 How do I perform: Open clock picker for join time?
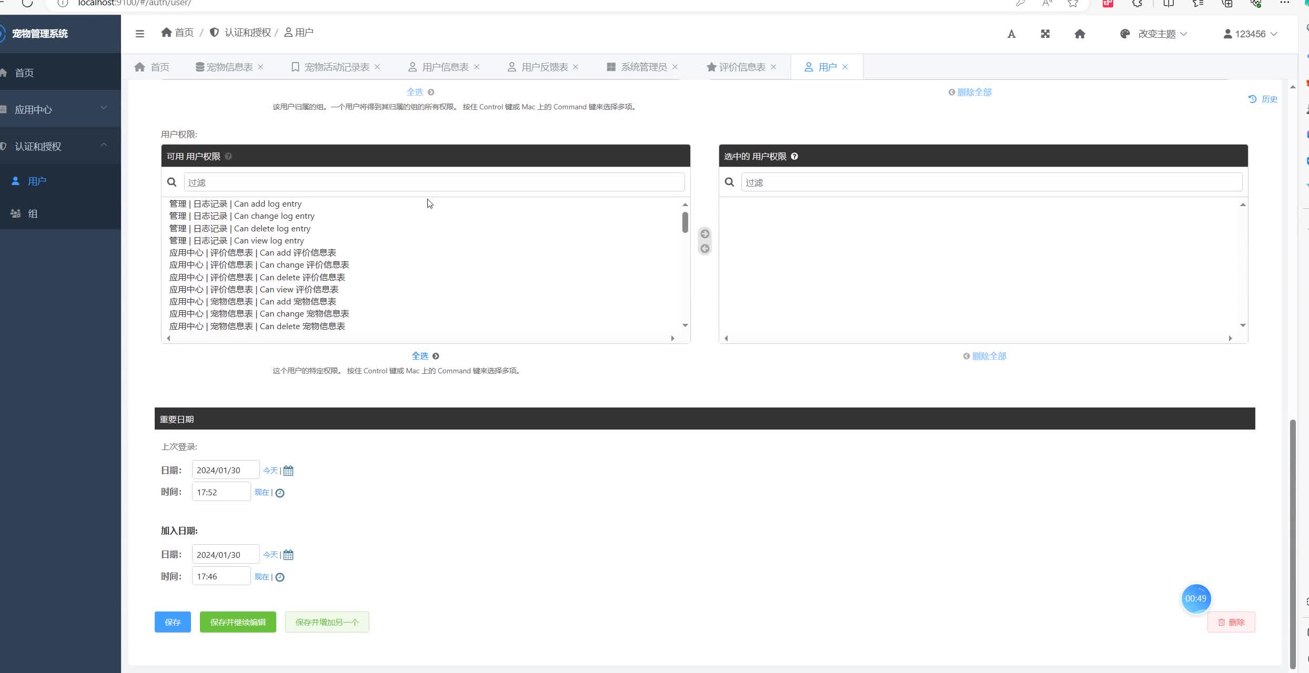point(280,577)
